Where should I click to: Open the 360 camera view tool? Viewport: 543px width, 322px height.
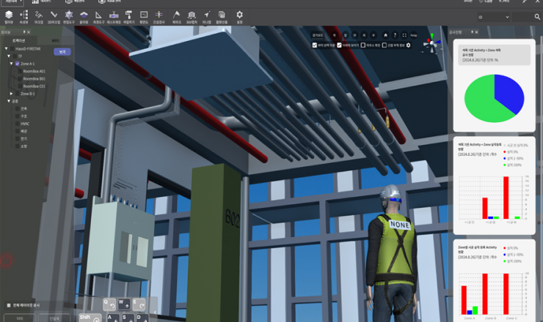coord(192,15)
